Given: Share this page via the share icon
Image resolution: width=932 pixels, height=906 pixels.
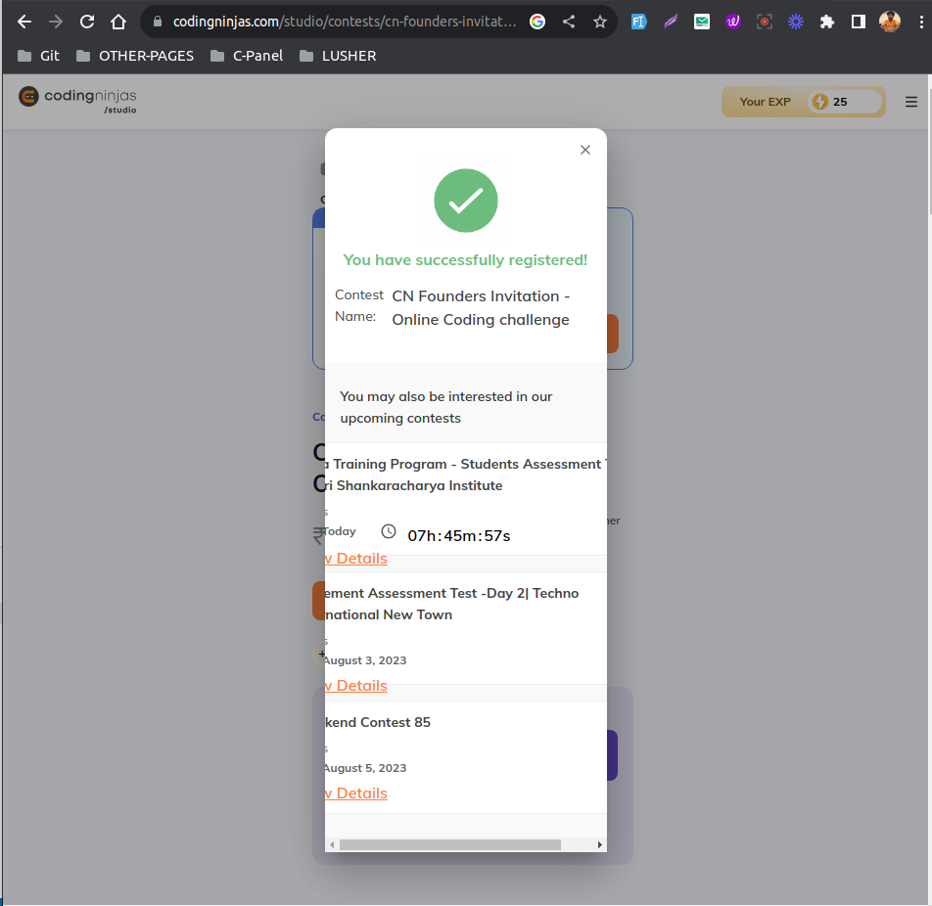Looking at the screenshot, I should coord(569,22).
